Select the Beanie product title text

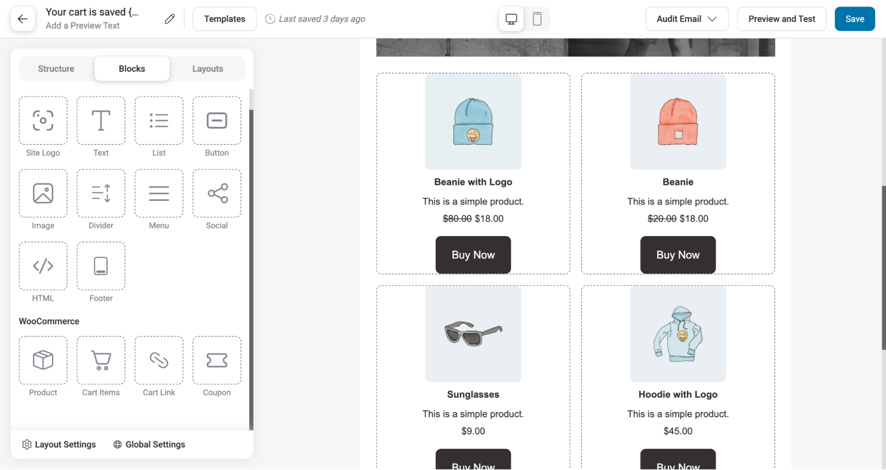click(678, 182)
